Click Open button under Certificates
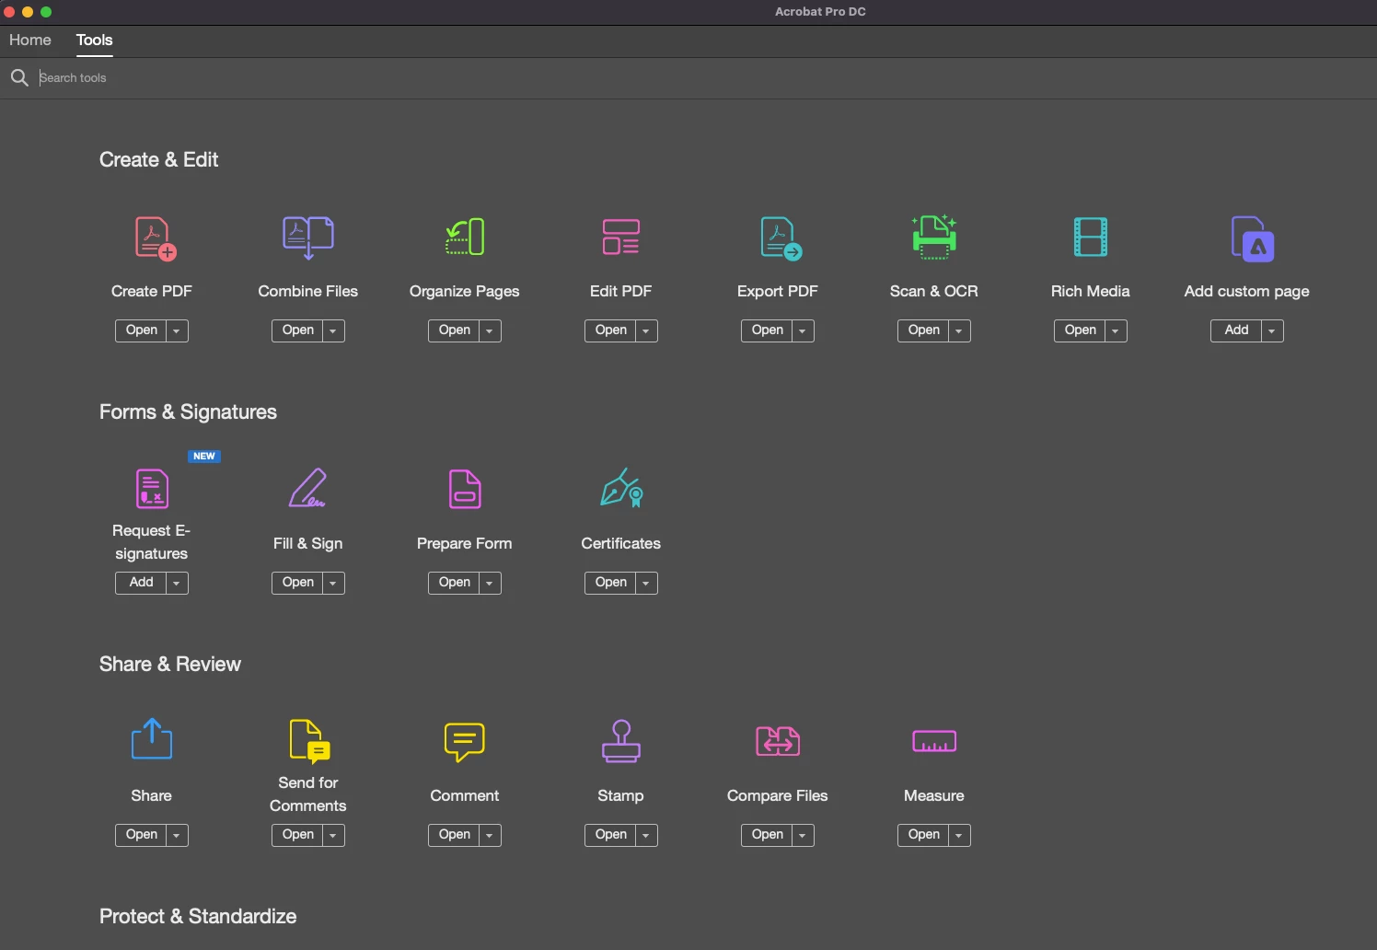Image resolution: width=1377 pixels, height=950 pixels. coord(610,583)
